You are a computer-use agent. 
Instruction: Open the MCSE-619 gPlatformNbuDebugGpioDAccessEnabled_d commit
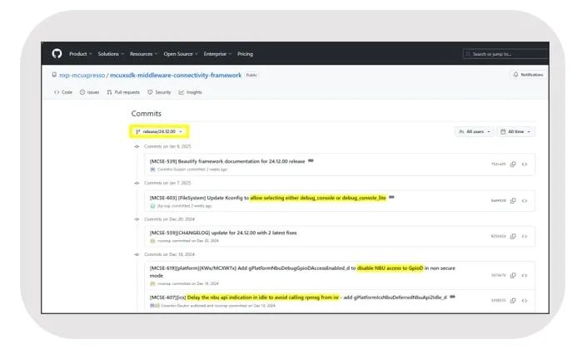302,272
